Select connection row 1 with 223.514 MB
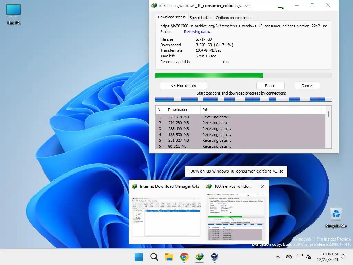The width and height of the screenshot is (353, 265). point(240,117)
